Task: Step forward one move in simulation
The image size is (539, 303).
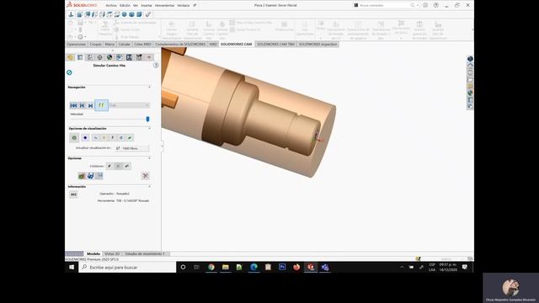Action: pos(90,105)
